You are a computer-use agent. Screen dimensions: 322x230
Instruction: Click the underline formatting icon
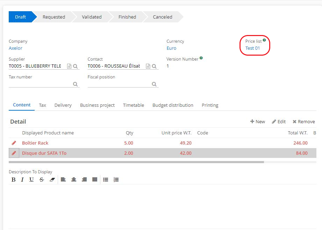click(x=31, y=180)
